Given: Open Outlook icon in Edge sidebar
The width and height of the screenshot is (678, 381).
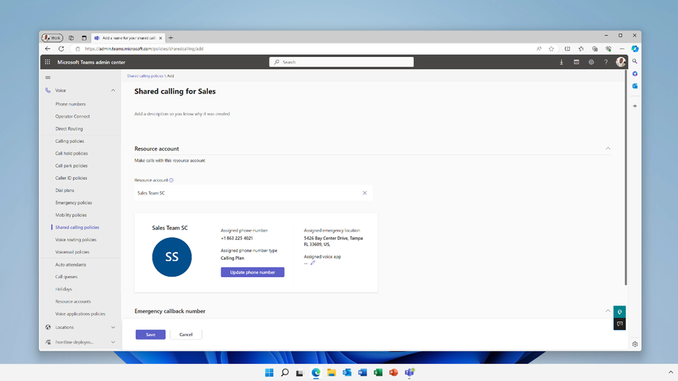Looking at the screenshot, I should (635, 86).
